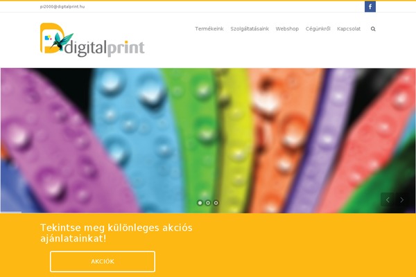Click the digitalprint hummingbird logo
This screenshot has height=277, width=416.
92,40
